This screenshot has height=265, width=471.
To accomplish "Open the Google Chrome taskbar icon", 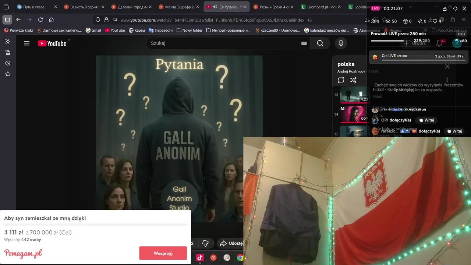I will click(x=240, y=258).
